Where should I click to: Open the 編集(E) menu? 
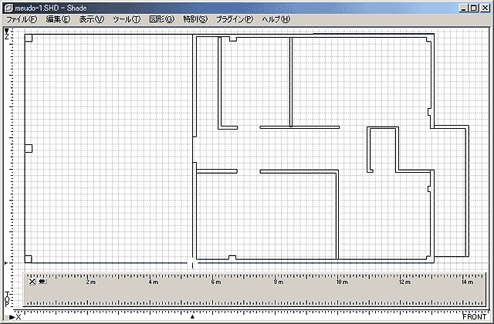tap(58, 19)
